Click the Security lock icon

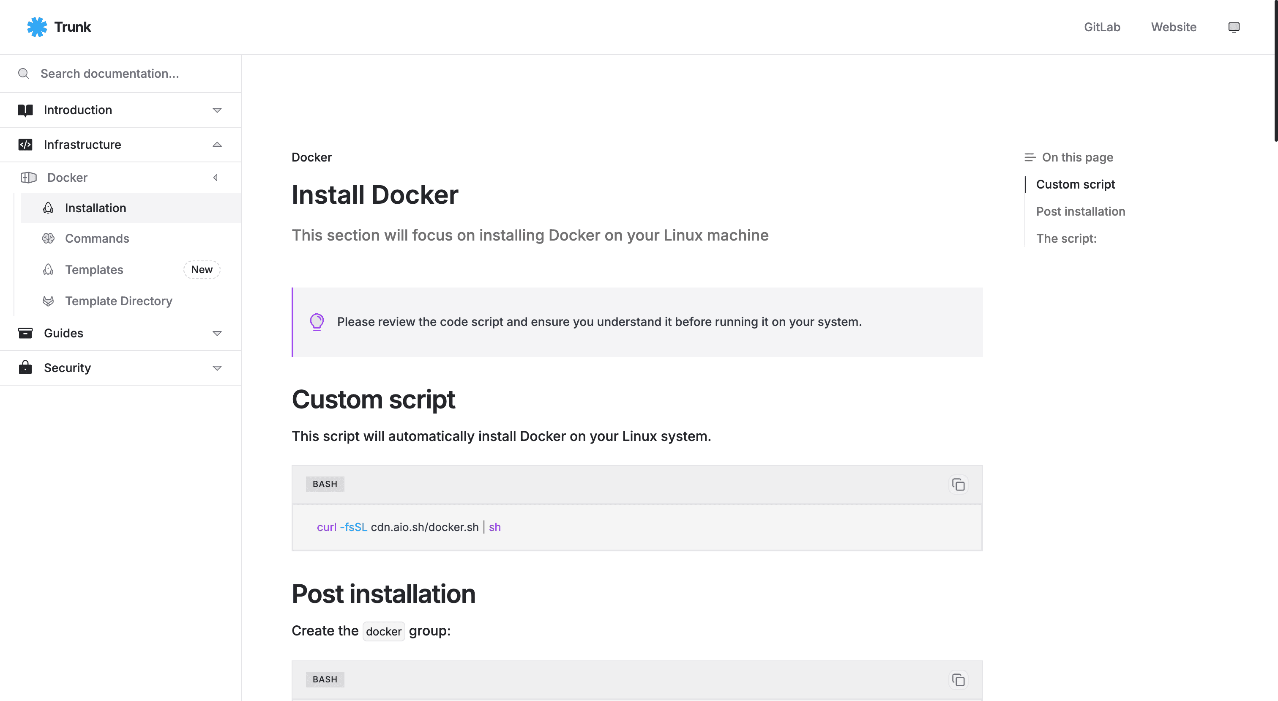coord(25,367)
